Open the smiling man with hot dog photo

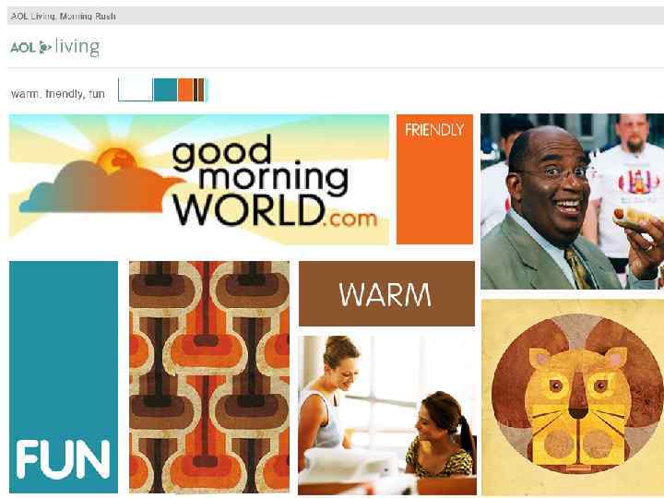(572, 202)
